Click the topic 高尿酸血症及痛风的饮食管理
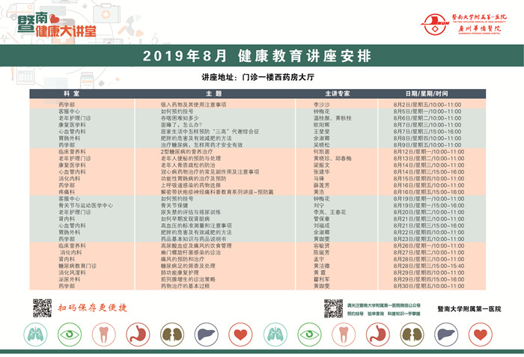The image size is (524, 357). [x=196, y=245]
